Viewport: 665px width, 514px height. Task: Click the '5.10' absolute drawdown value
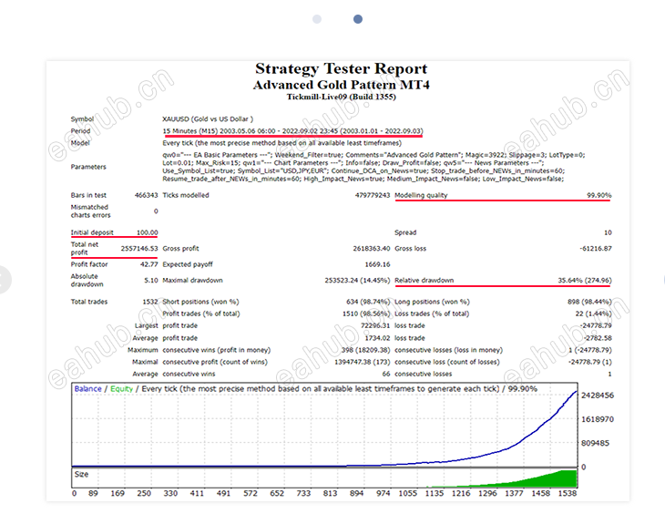[151, 281]
